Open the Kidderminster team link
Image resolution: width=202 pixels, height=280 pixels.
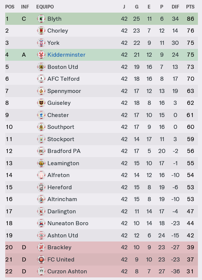tap(66, 55)
